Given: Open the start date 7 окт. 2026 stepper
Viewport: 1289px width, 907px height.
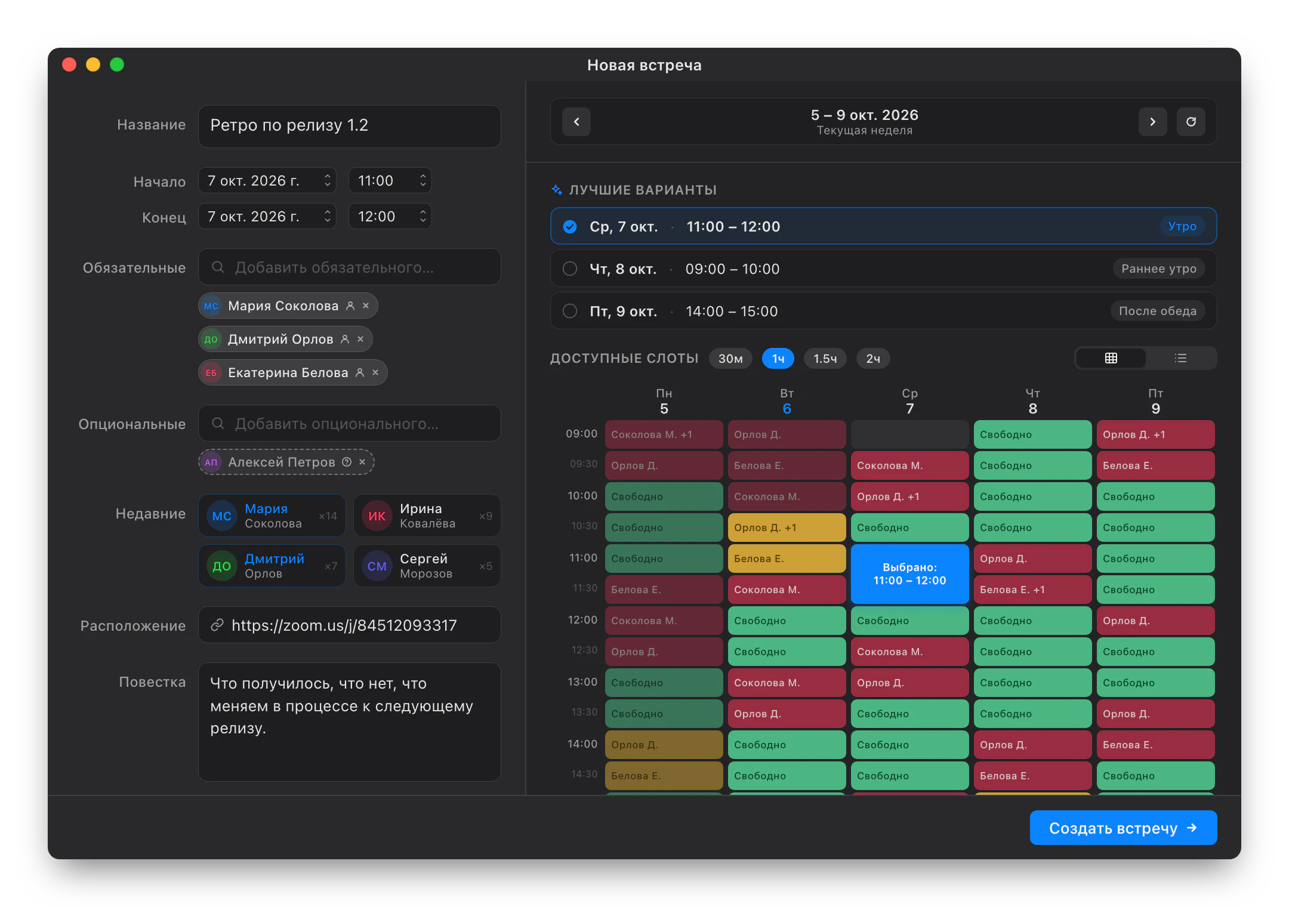Looking at the screenshot, I should point(327,180).
